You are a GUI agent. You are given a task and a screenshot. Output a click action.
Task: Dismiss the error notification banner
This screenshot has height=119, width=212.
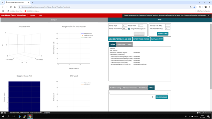[209, 16]
